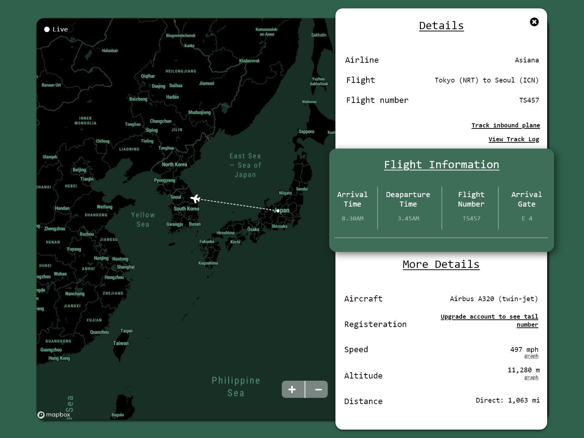Select flight number TS457 in Details
Image resolution: width=584 pixels, height=438 pixels.
tap(529, 100)
